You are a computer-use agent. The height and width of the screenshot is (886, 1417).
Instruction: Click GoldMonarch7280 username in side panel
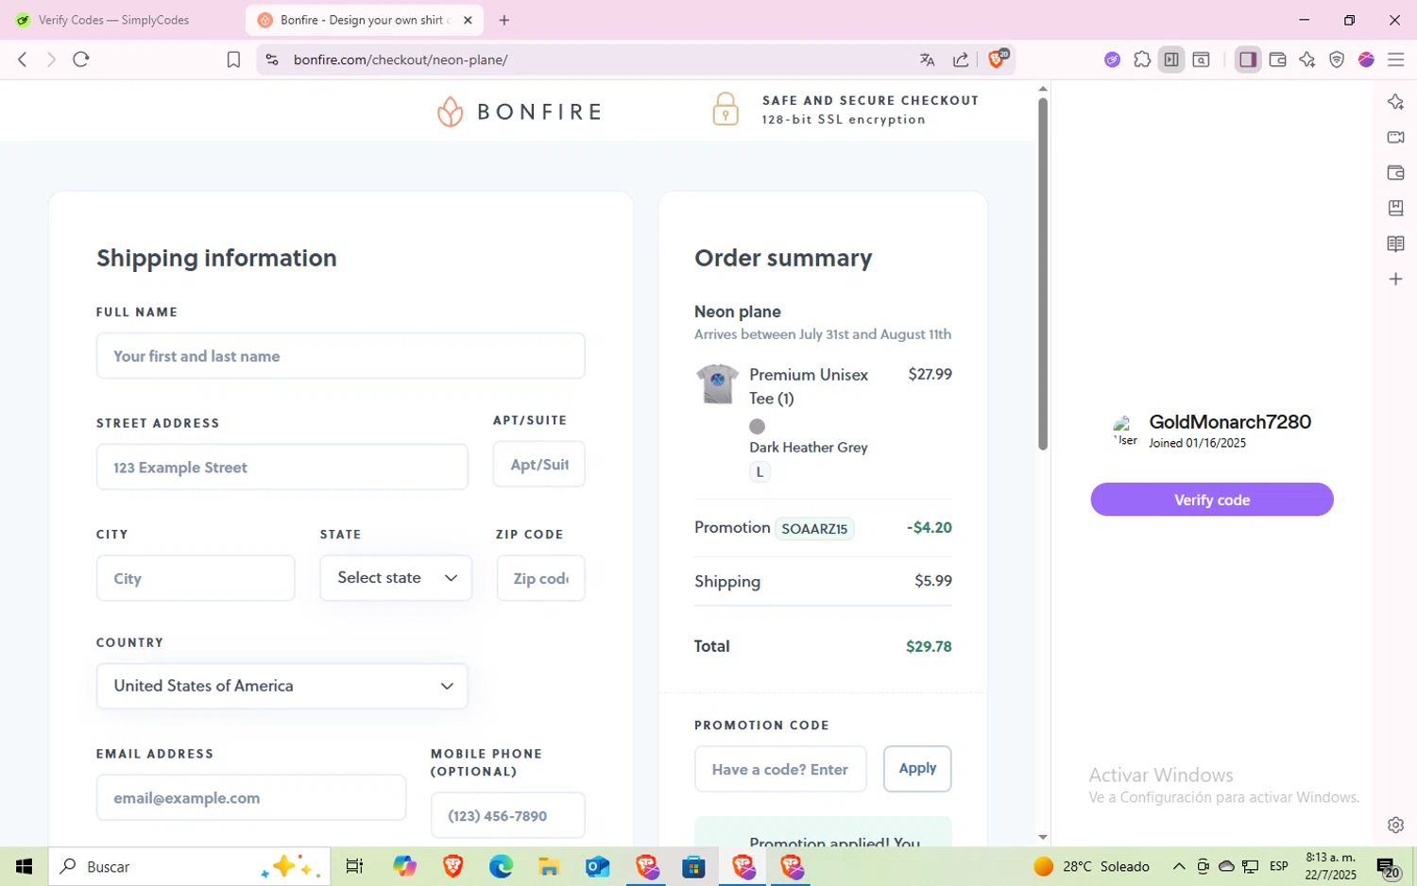coord(1230,422)
